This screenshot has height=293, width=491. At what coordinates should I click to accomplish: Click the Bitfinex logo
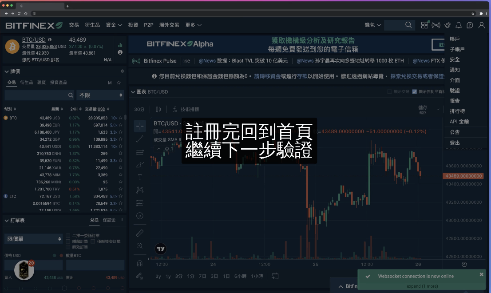(34, 25)
